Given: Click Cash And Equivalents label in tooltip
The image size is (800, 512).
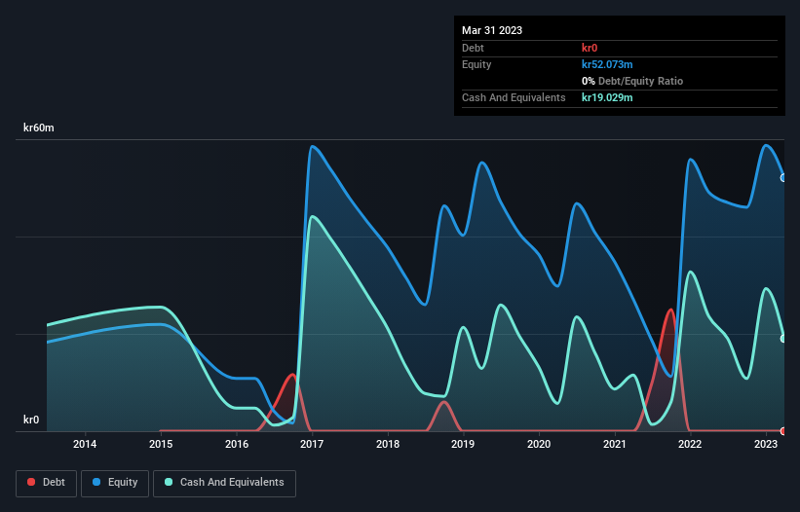Looking at the screenshot, I should (x=514, y=97).
